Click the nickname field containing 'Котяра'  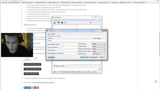coord(70,40)
